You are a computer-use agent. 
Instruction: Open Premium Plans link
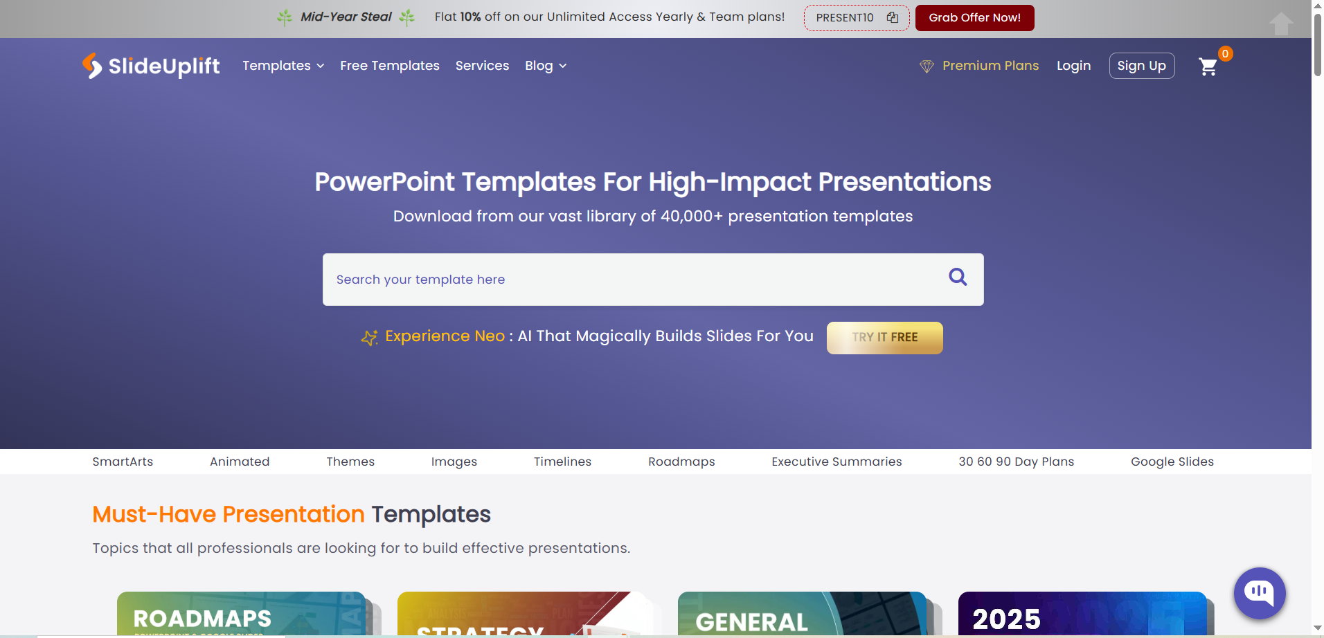pyautogui.click(x=990, y=66)
